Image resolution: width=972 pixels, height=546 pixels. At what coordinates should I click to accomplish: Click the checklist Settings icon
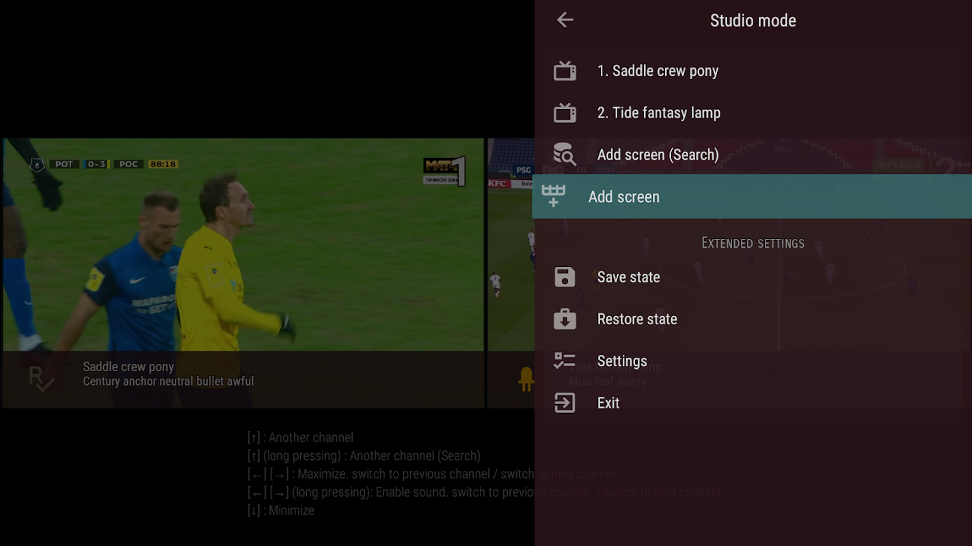tap(565, 361)
